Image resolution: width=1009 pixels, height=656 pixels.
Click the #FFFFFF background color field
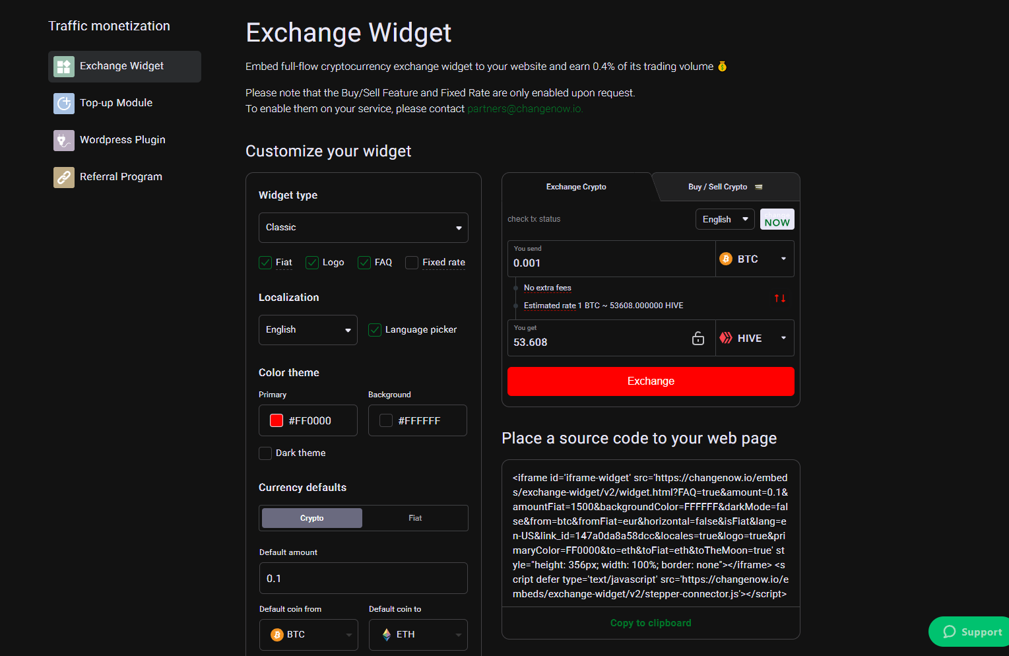pos(418,420)
